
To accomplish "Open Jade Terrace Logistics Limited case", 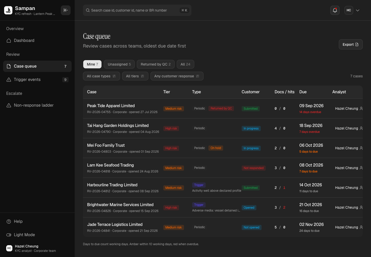I will 115,224.
